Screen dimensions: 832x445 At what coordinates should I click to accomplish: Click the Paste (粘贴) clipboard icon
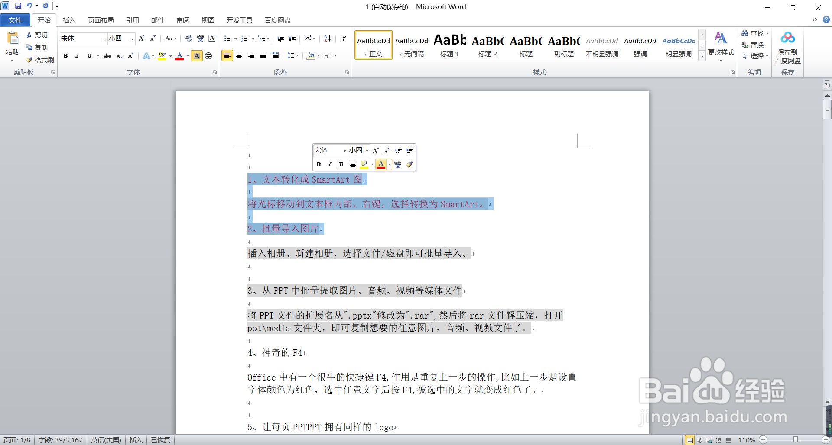(12, 38)
